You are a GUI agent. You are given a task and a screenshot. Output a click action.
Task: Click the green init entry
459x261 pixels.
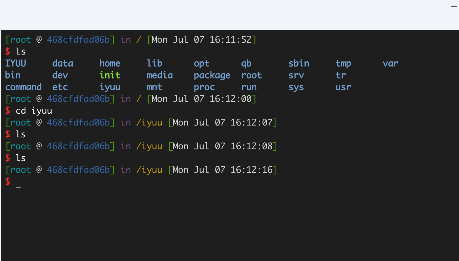click(110, 75)
